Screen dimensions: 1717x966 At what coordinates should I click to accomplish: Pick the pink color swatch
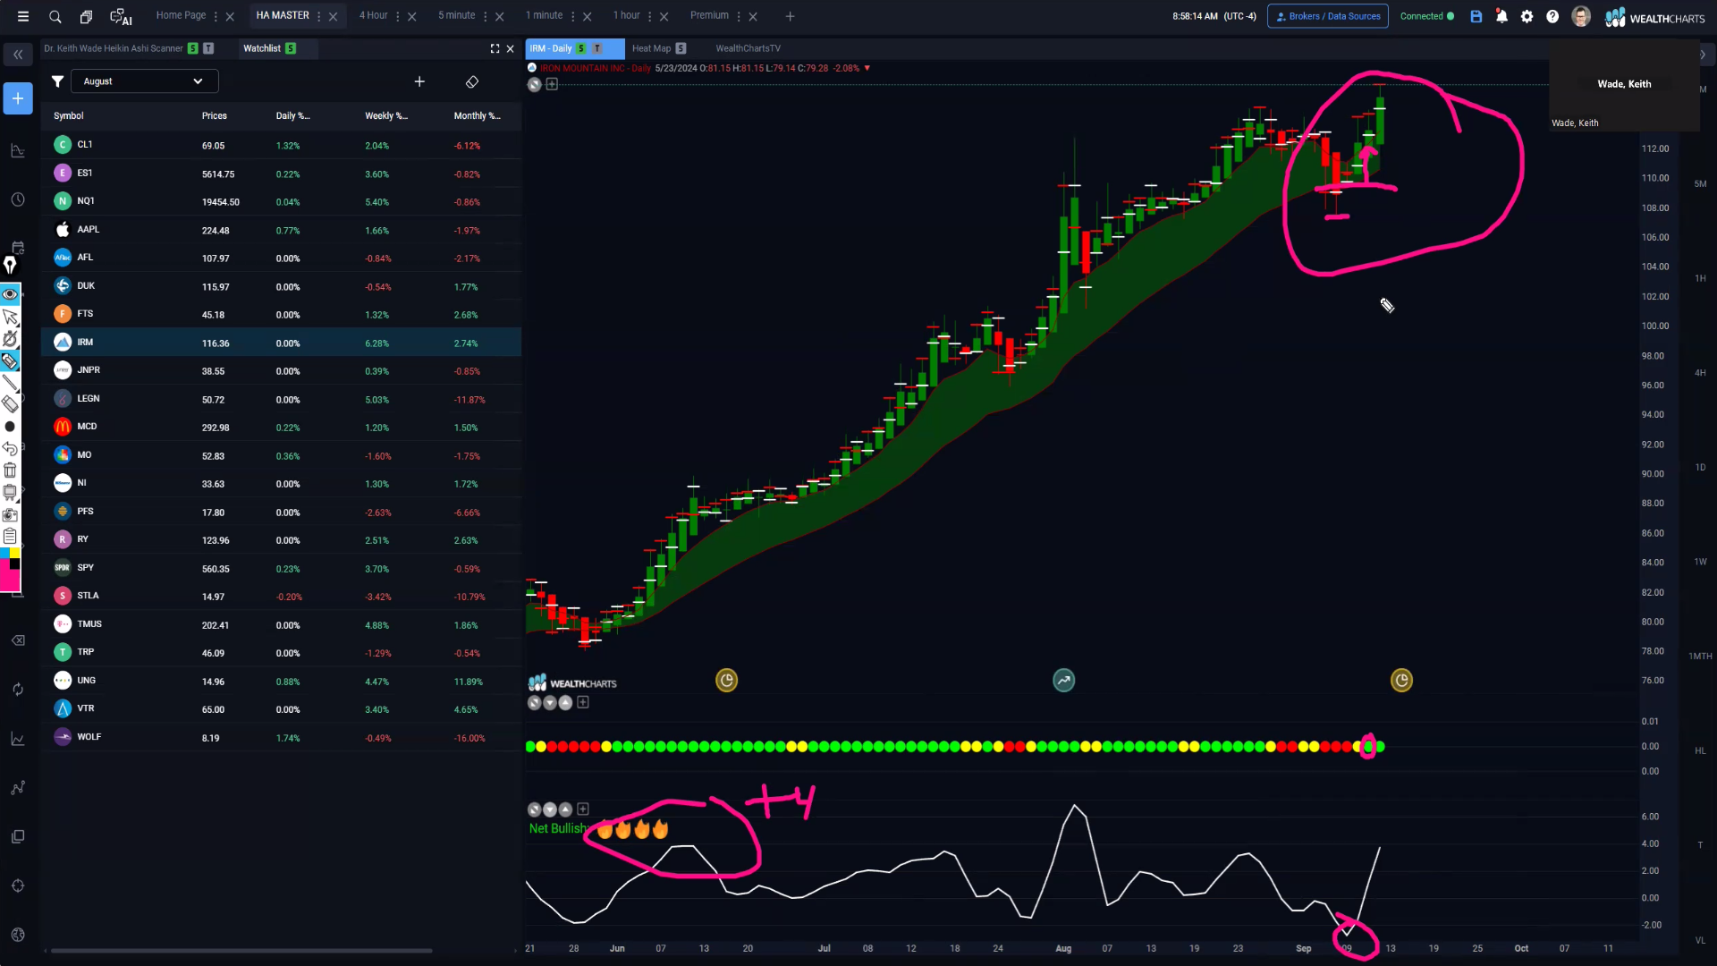(10, 581)
